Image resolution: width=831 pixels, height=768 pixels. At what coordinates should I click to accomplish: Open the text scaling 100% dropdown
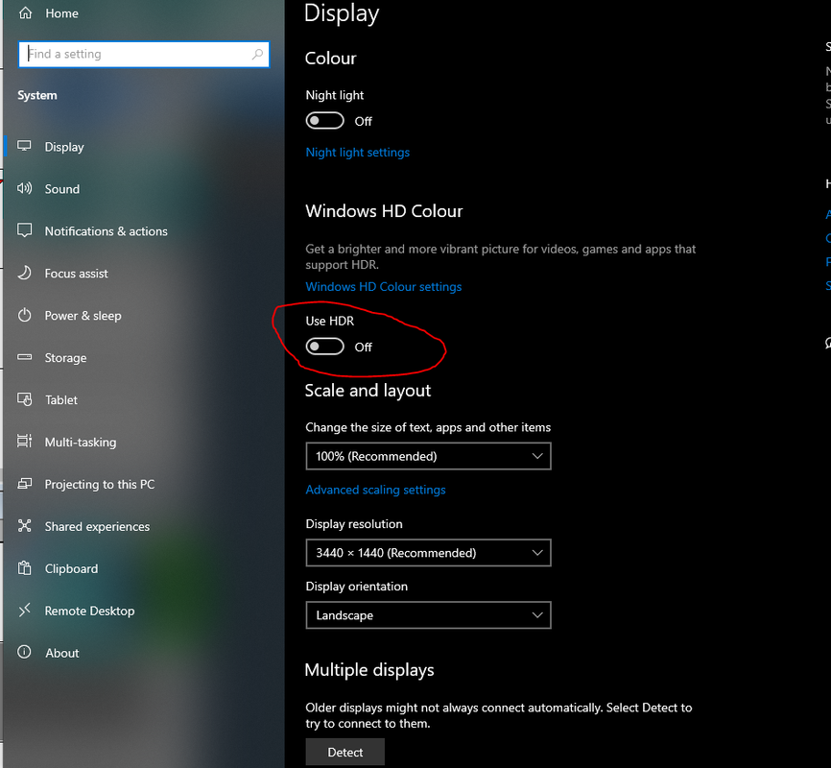pyautogui.click(x=428, y=456)
